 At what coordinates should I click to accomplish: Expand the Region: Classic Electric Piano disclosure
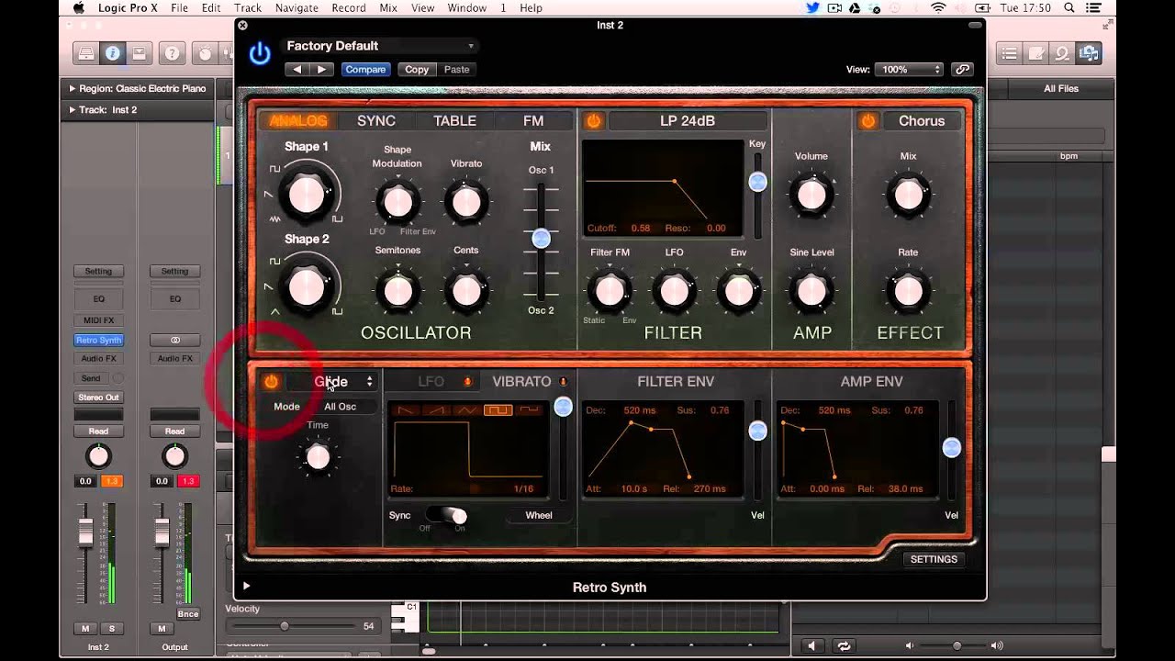coord(73,88)
